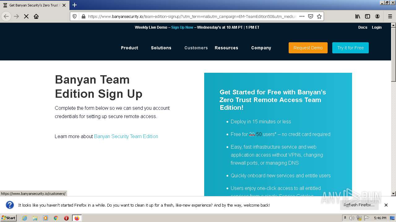Click the Request Demo button
This screenshot has width=396, height=222.
point(308,48)
